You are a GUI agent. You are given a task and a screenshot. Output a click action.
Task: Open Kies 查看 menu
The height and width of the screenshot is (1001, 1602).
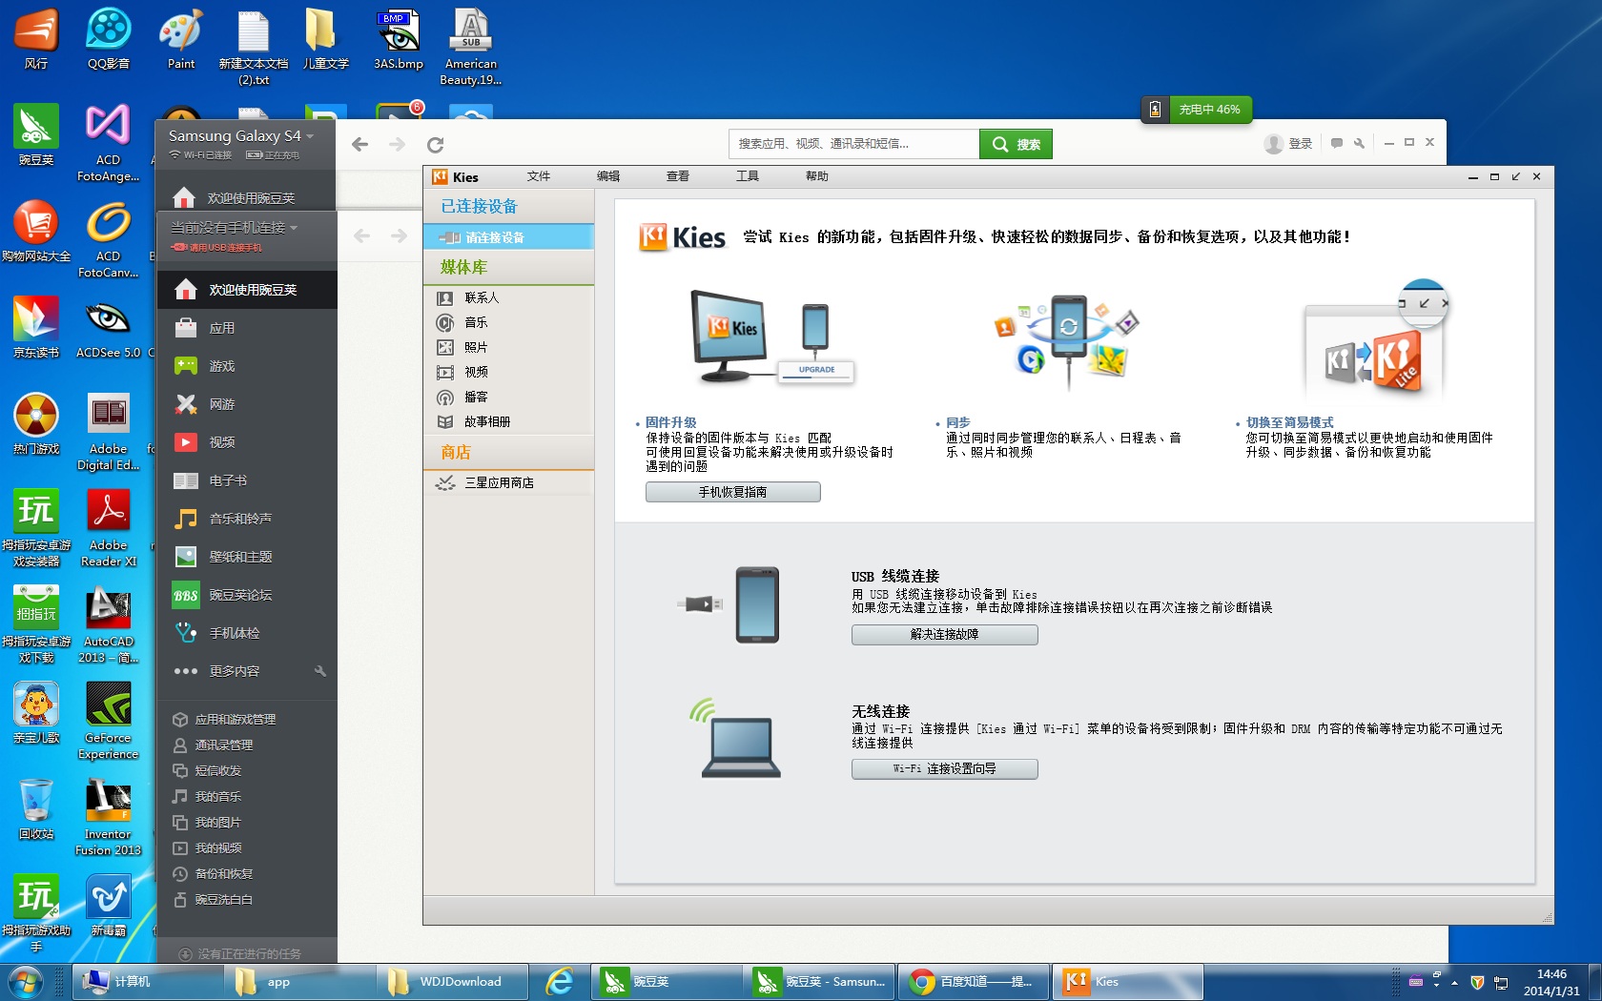pos(678,176)
